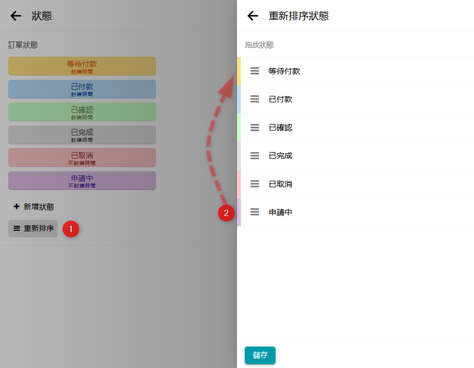Click drag handle icon for 已確認
The image size is (474, 368).
255,127
